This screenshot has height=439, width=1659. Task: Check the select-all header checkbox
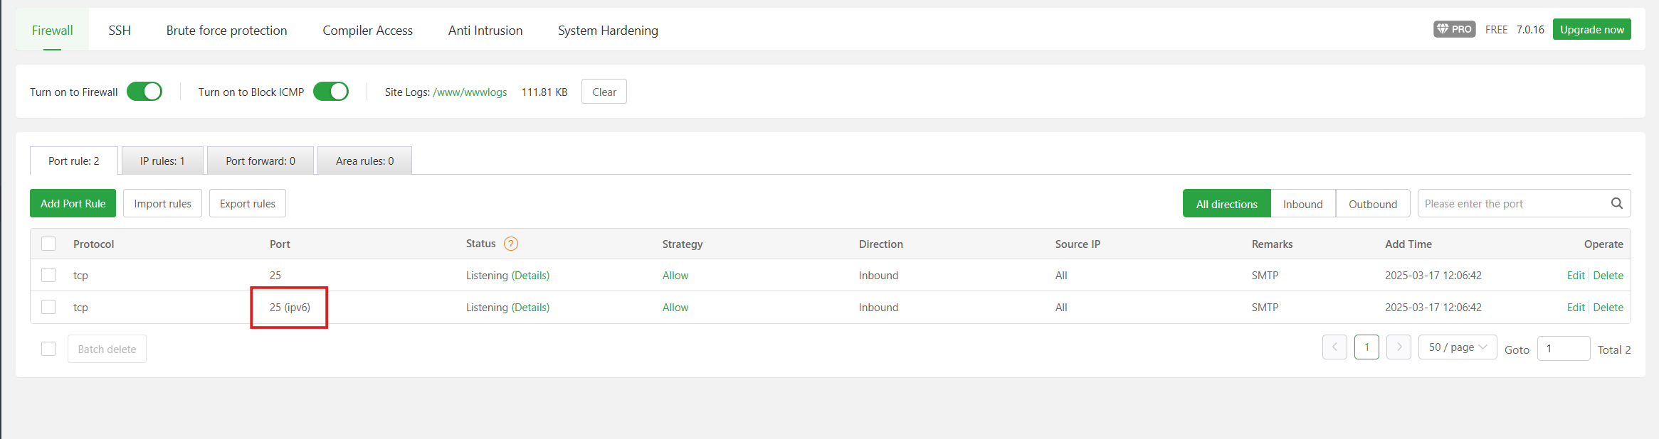pyautogui.click(x=48, y=244)
